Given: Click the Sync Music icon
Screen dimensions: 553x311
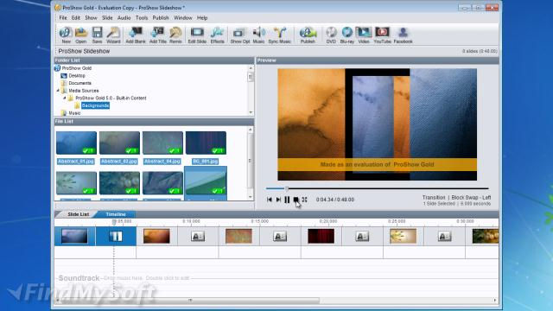Looking at the screenshot, I should point(279,35).
